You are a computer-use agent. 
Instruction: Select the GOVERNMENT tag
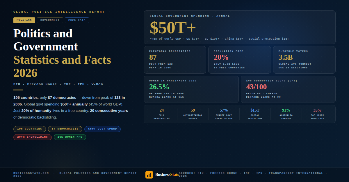[50, 20]
